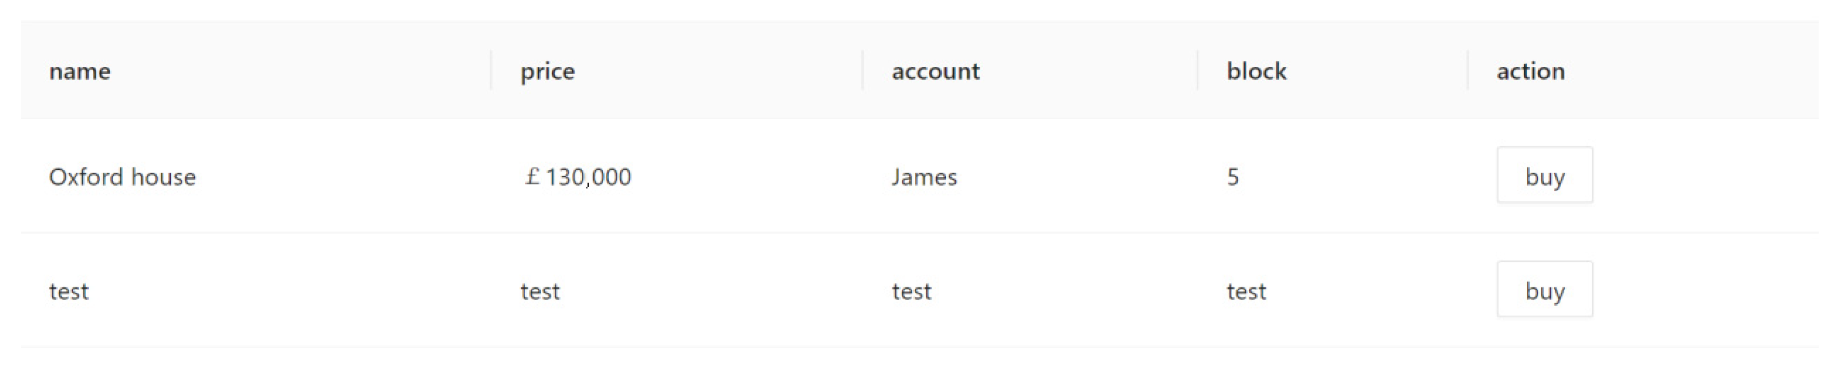Click the 130,000 price amount
The height and width of the screenshot is (368, 1840).
[x=588, y=177]
